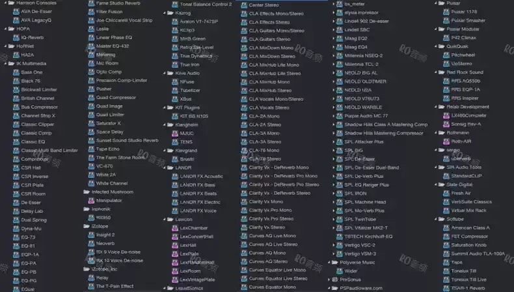
Task: Select Vertigo VSM-3
Action: click(x=360, y=254)
